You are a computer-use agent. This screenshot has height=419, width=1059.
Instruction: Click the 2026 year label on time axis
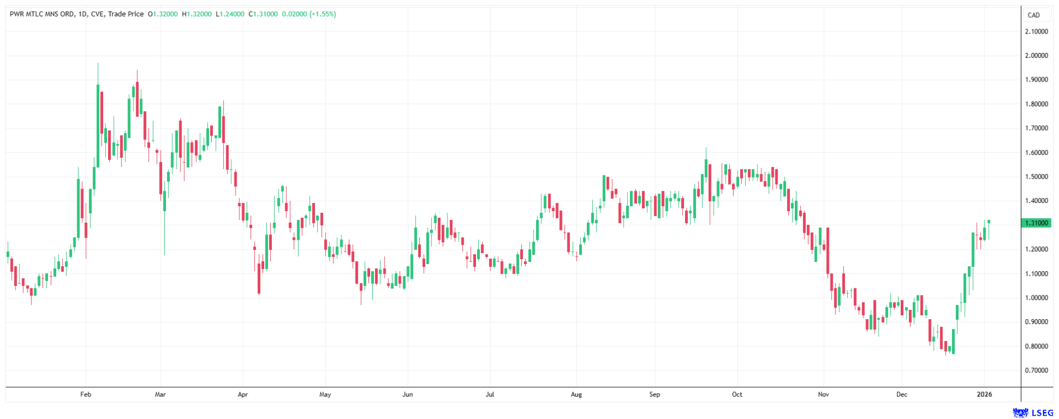[x=984, y=394]
